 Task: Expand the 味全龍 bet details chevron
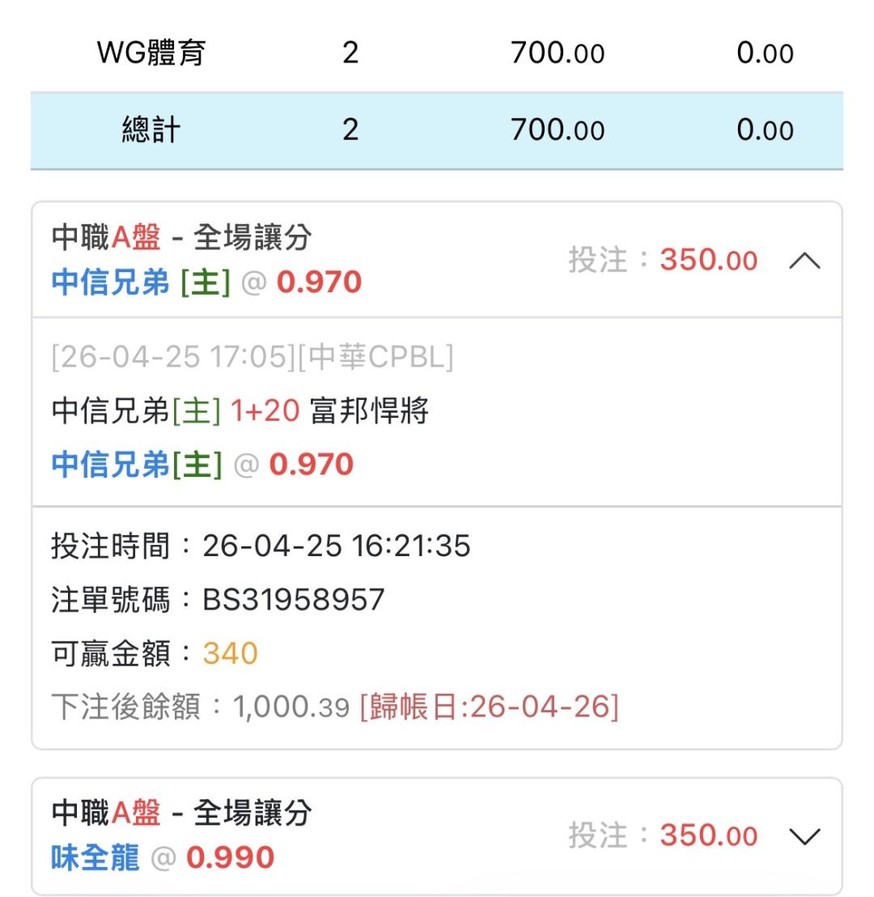pyautogui.click(x=804, y=836)
